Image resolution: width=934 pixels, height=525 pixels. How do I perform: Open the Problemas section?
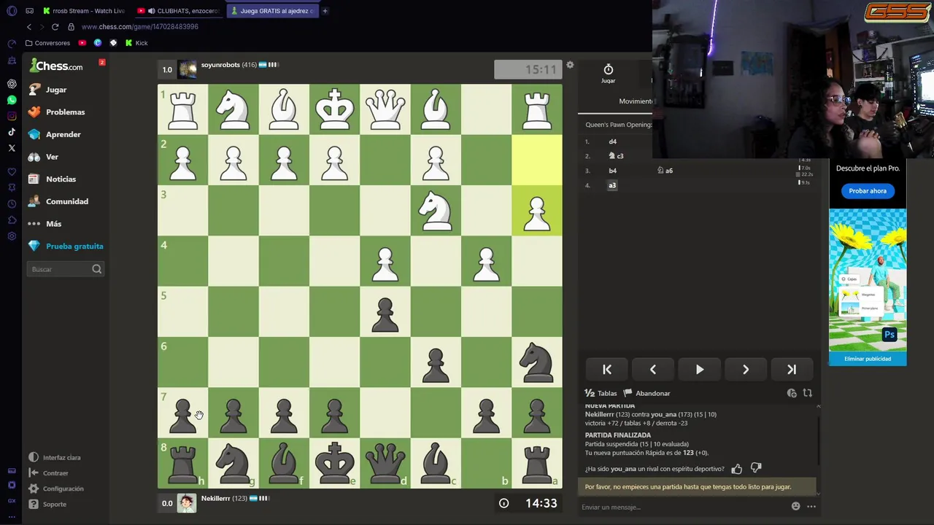pyautogui.click(x=56, y=112)
